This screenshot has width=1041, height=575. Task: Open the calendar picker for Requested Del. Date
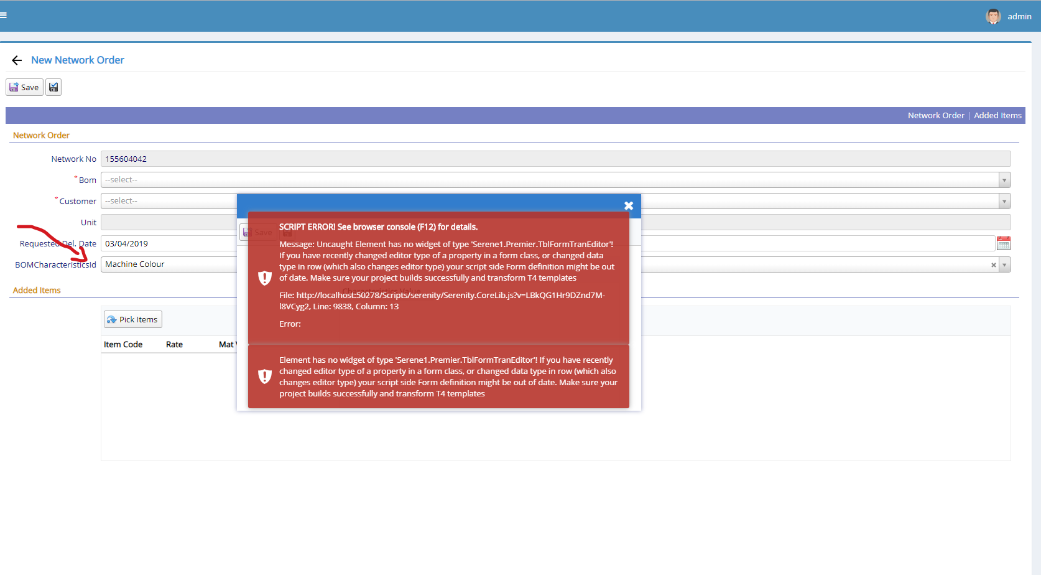pos(1003,243)
